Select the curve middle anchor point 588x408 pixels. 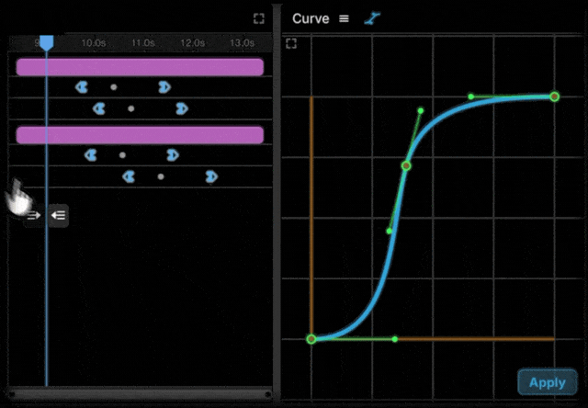(x=406, y=165)
